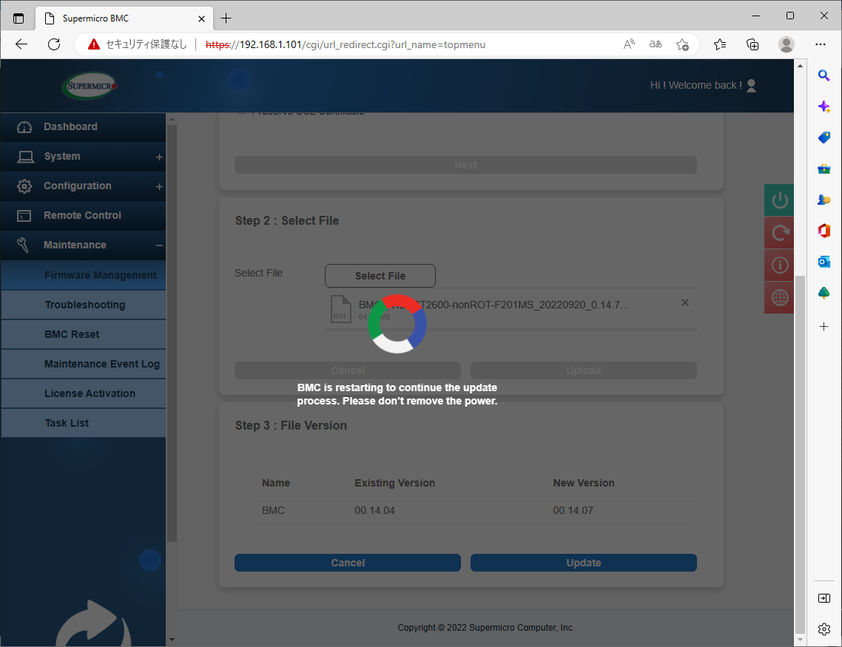The height and width of the screenshot is (647, 842).
Task: Select Firmware Management submenu
Action: point(83,275)
